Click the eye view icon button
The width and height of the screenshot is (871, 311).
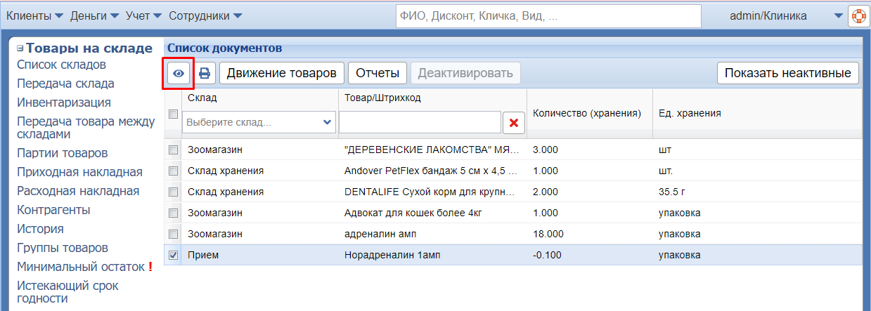(x=179, y=73)
